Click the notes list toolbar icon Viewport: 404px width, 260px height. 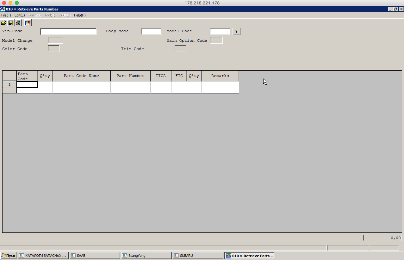(28, 23)
